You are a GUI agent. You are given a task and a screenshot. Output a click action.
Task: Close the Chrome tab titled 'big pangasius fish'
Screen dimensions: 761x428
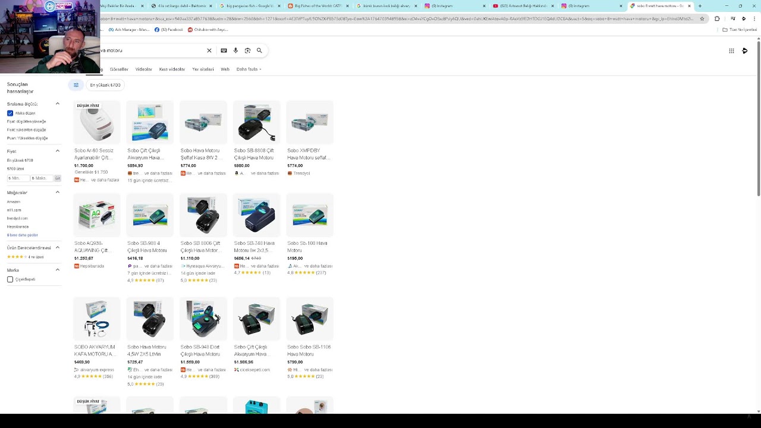(x=279, y=6)
